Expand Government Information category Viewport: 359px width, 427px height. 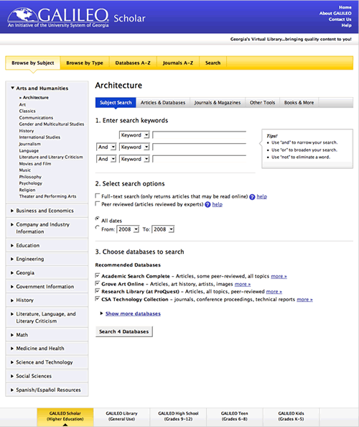[12, 287]
